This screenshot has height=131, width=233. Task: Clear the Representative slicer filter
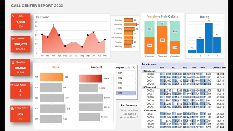(x=134, y=68)
